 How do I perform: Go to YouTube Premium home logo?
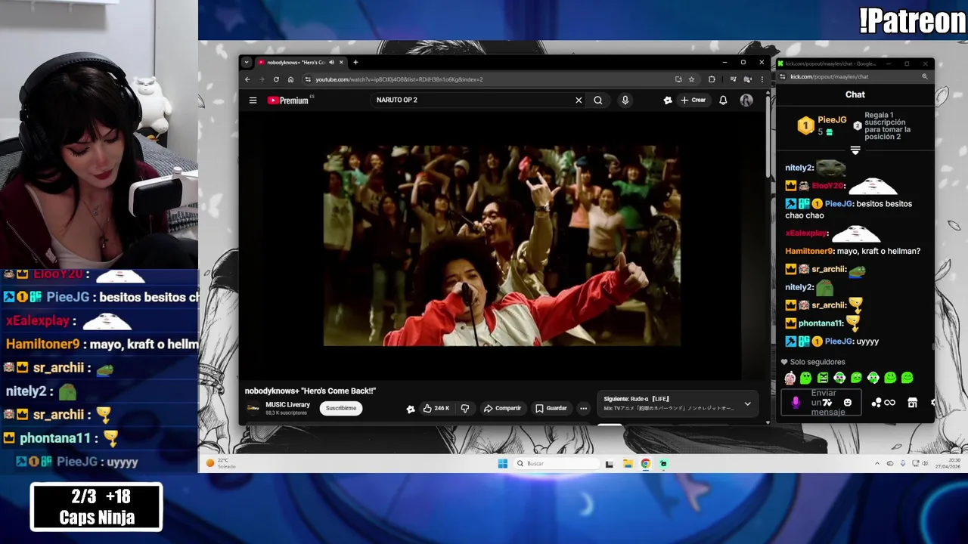288,100
